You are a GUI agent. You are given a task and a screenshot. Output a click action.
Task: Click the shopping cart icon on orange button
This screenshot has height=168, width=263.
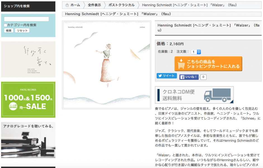tap(181, 64)
